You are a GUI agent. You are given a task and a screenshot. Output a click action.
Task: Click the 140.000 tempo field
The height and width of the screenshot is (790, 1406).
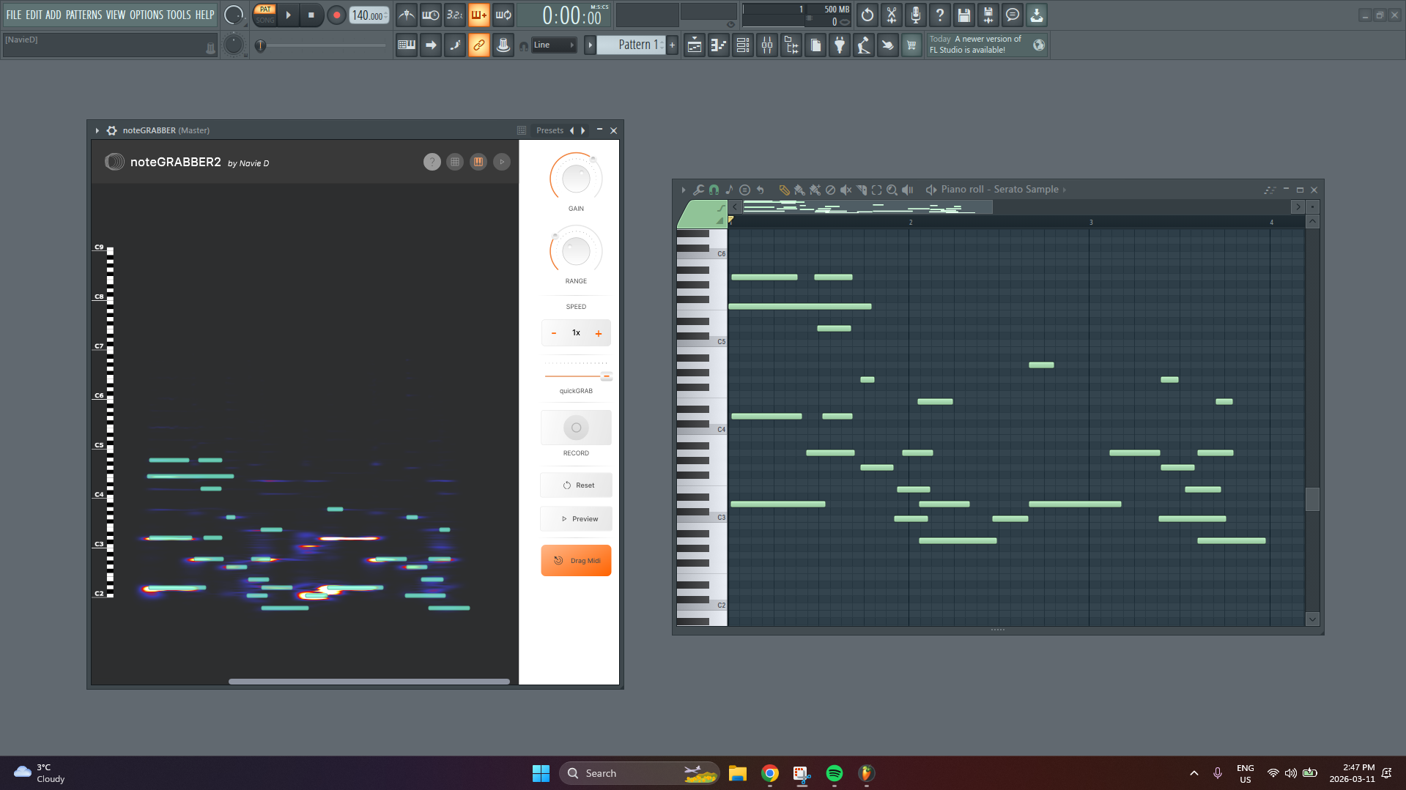point(369,15)
